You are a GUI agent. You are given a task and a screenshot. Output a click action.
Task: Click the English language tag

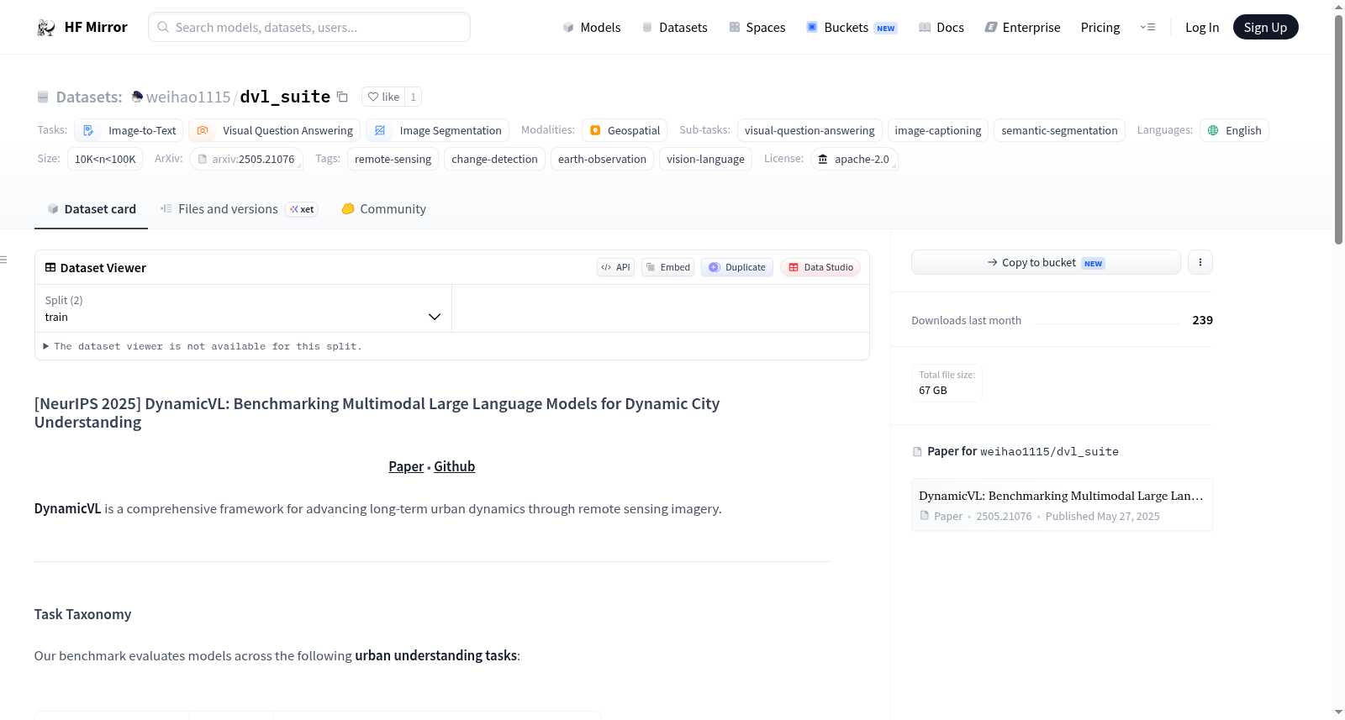click(x=1234, y=130)
